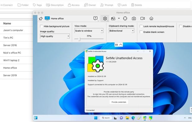
Task: Open the settings gear in session toolbar
Action: pyautogui.click(x=105, y=19)
